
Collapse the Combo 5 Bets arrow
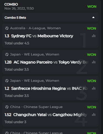pos(93,18)
